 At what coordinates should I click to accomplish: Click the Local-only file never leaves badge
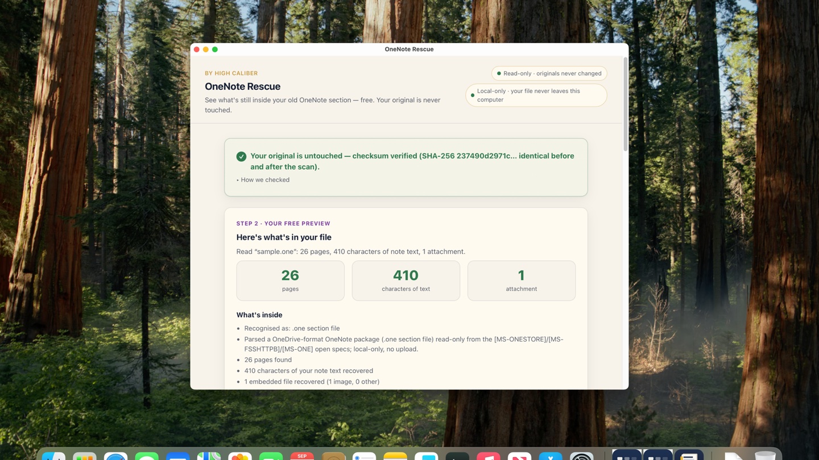536,95
